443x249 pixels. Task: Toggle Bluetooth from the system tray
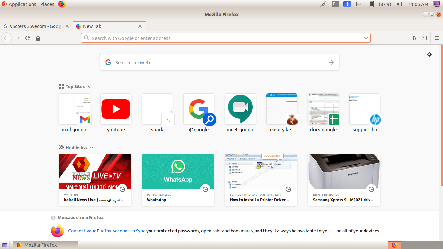click(x=347, y=4)
